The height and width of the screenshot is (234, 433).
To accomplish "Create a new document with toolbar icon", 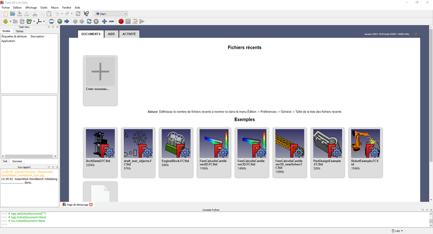I will [x=5, y=13].
